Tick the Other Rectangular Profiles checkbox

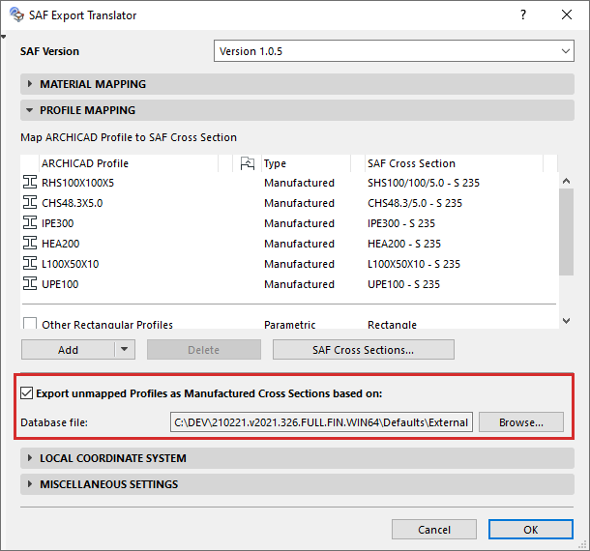(x=30, y=324)
